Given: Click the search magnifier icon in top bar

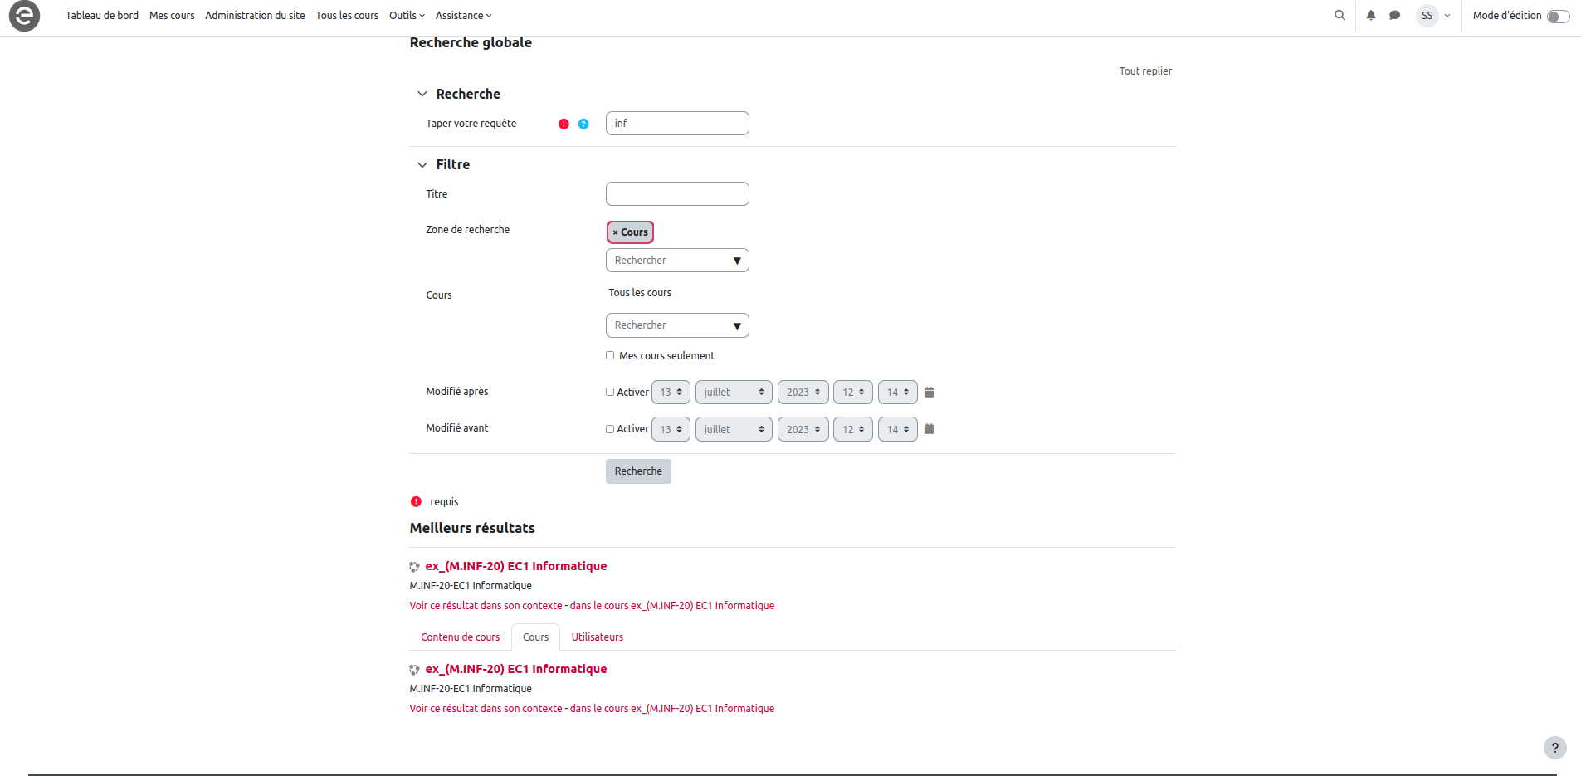Looking at the screenshot, I should (x=1339, y=15).
